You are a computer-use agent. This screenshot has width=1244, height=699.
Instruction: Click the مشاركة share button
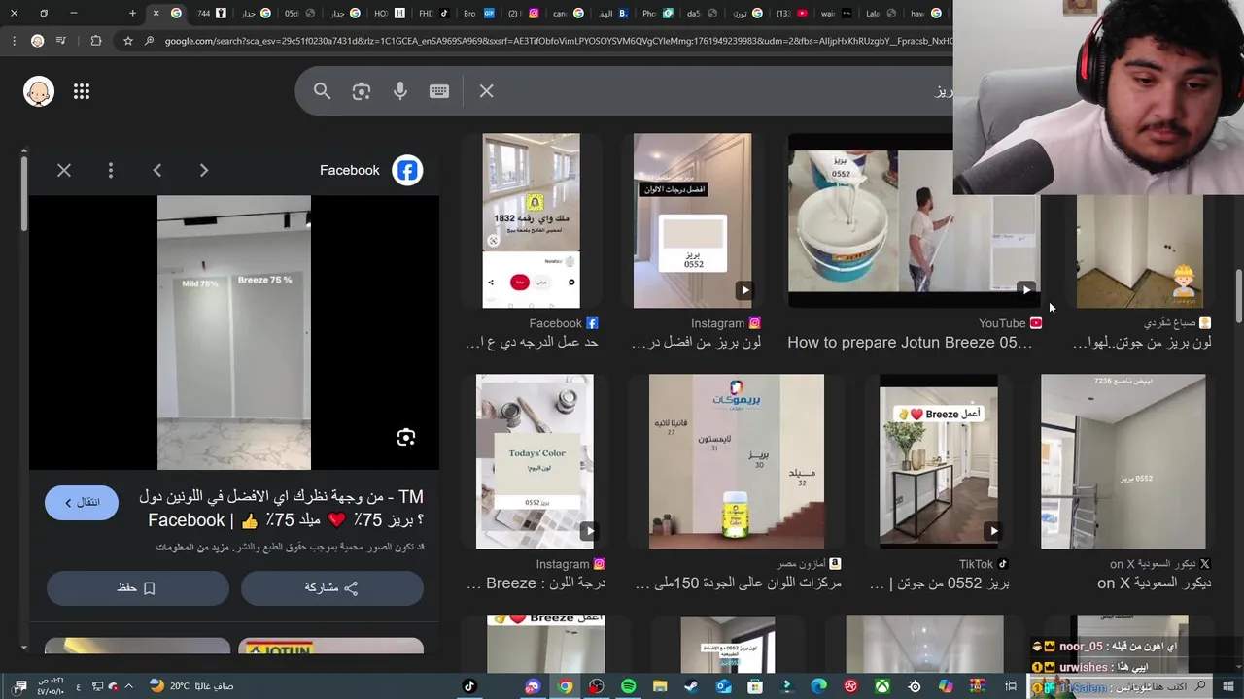point(332,587)
